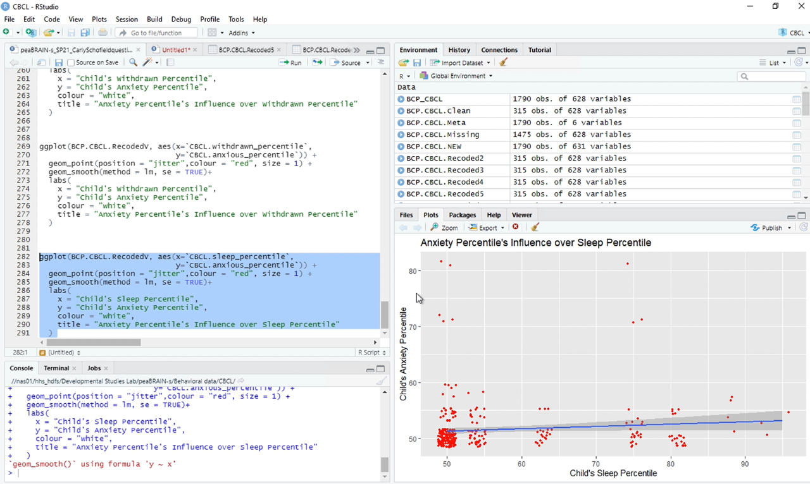The width and height of the screenshot is (810, 484).
Task: Clear the console with the broom icon
Action: (381, 381)
